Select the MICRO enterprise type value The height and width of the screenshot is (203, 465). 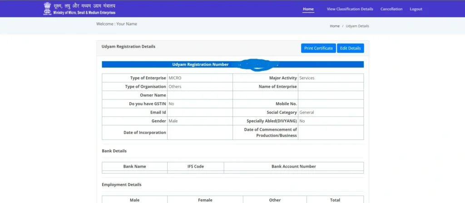[175, 78]
